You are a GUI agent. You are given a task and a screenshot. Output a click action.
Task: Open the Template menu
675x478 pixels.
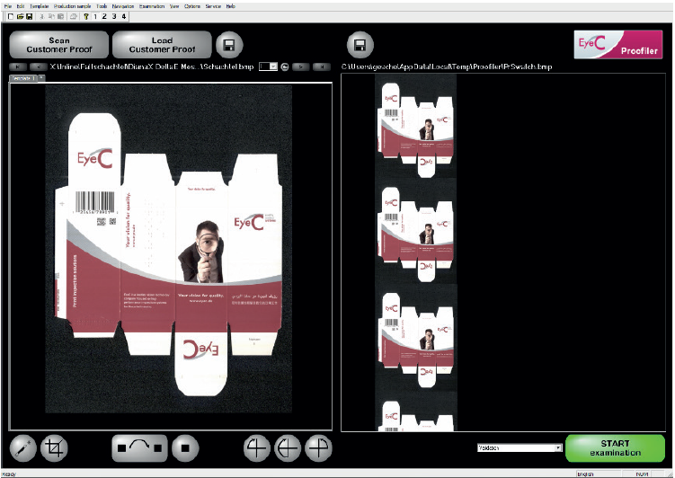pos(40,6)
